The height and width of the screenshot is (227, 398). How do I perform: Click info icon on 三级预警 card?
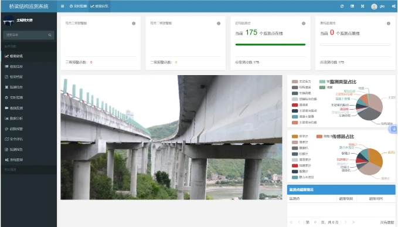134,23
